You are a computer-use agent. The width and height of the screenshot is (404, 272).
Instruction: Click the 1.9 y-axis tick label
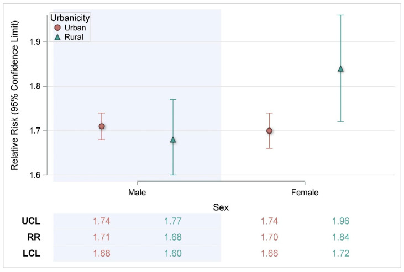(35, 42)
